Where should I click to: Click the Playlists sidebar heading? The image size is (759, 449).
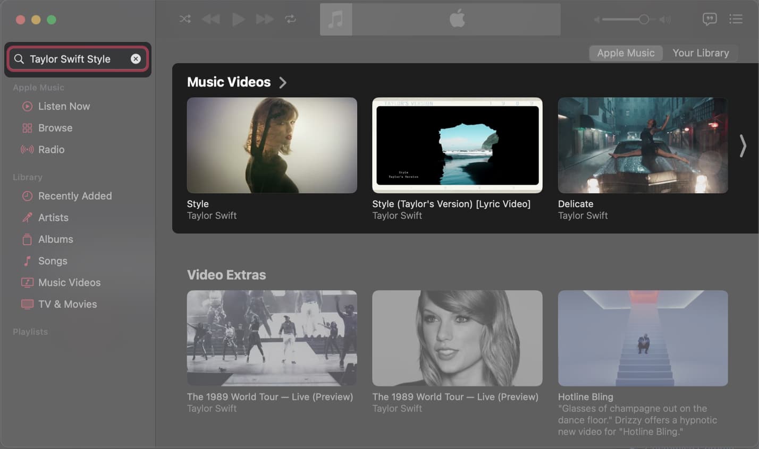(x=30, y=332)
